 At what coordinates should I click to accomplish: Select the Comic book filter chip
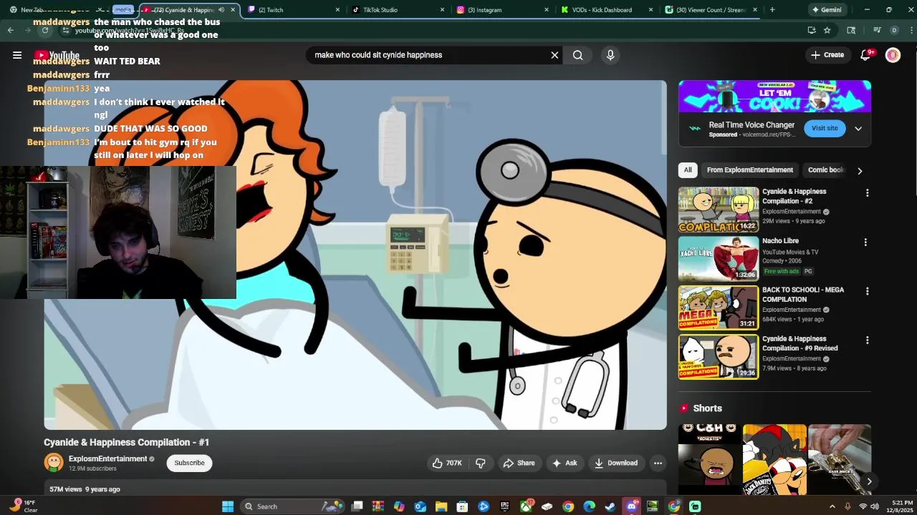[x=826, y=170]
